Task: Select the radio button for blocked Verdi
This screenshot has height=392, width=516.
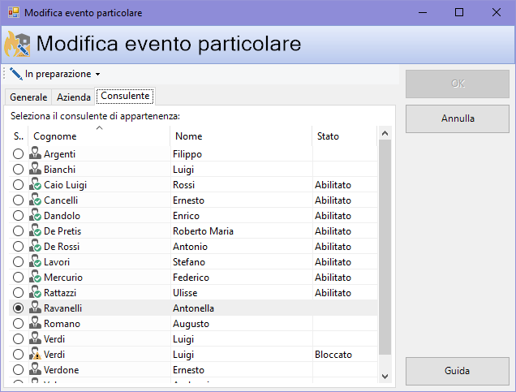Action: click(x=18, y=355)
